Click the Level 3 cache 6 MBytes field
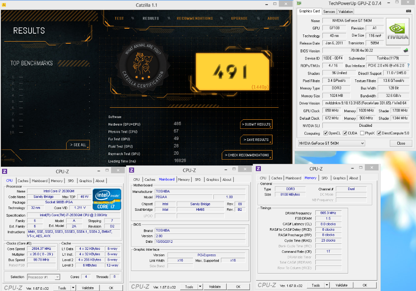Screen dimensions: 416x291 (x=90, y=265)
